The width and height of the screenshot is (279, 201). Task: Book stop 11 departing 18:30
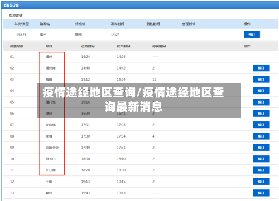coord(261,170)
